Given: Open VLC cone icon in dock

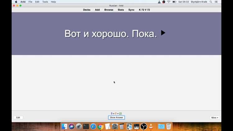Looking at the screenshot, I should point(151,127).
